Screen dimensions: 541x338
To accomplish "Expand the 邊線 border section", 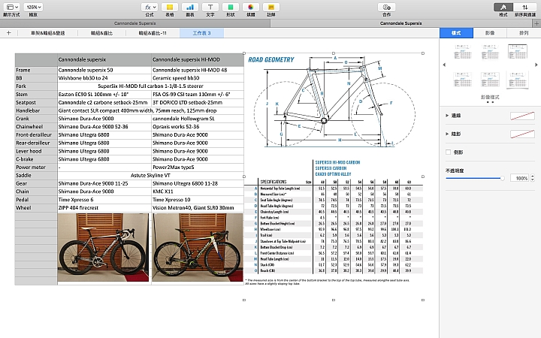I will click(x=447, y=116).
